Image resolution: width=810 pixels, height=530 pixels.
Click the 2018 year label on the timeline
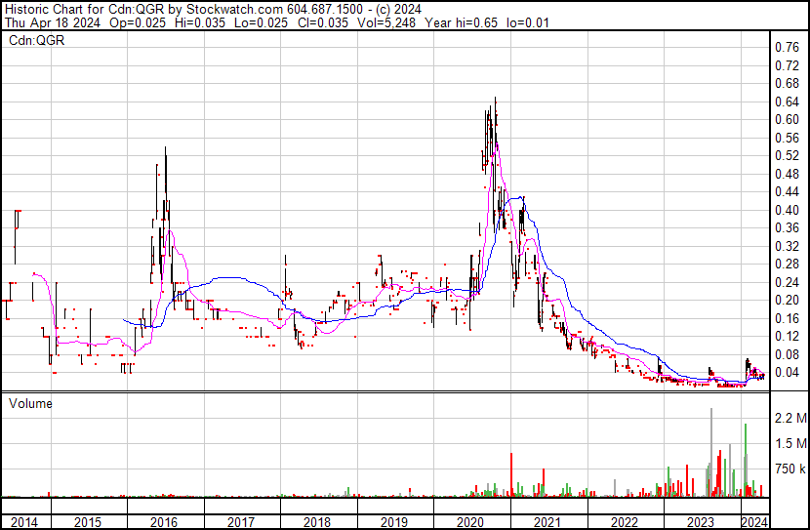[x=316, y=522]
